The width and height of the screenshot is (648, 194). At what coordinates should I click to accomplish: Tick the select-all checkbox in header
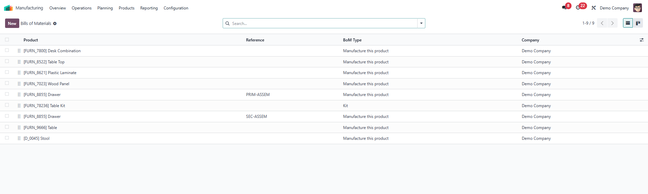(x=7, y=40)
